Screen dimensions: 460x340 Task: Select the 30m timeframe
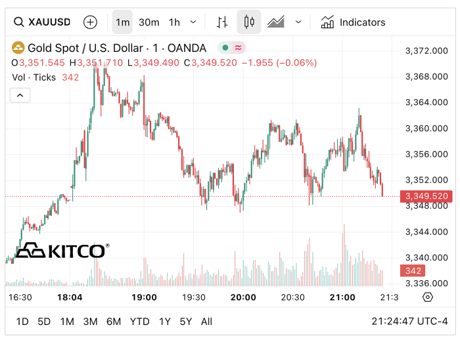click(149, 22)
